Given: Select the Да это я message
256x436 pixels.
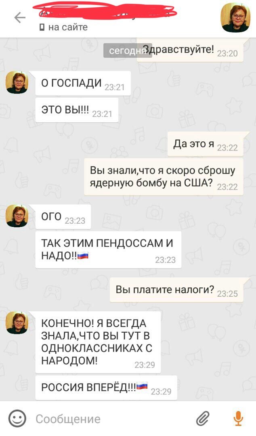Looking at the screenshot, I should pos(206,144).
